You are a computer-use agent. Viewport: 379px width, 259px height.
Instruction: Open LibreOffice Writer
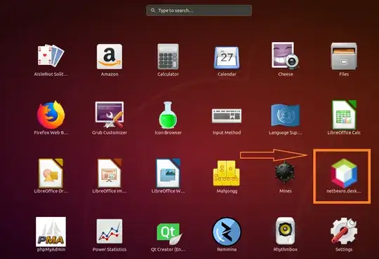coord(168,173)
